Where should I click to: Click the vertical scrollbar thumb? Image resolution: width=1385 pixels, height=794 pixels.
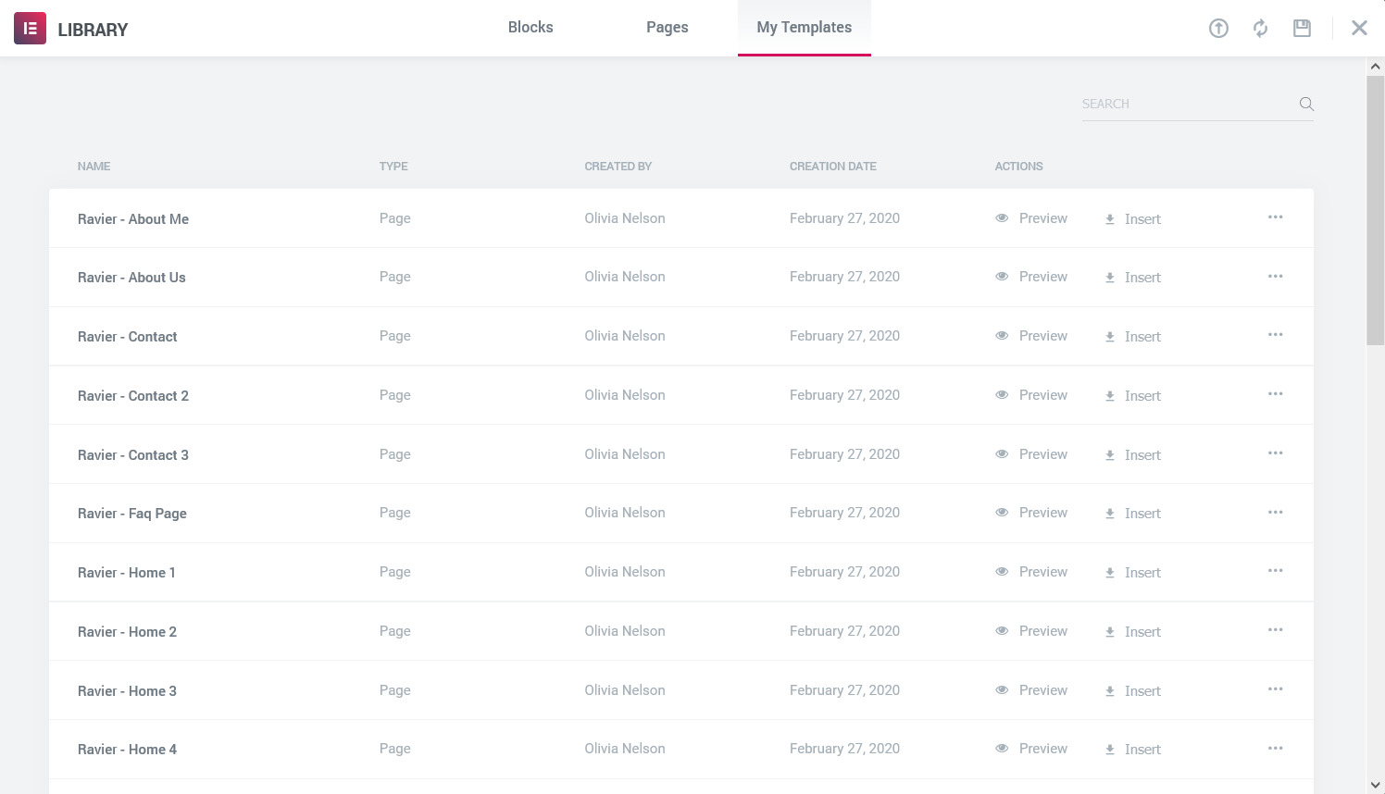(x=1375, y=210)
